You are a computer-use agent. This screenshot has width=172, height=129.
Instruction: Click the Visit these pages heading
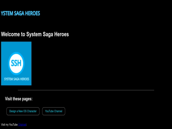click(19, 99)
